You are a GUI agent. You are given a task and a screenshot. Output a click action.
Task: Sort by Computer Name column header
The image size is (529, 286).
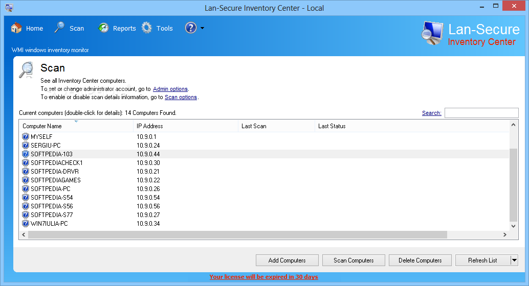pos(76,126)
